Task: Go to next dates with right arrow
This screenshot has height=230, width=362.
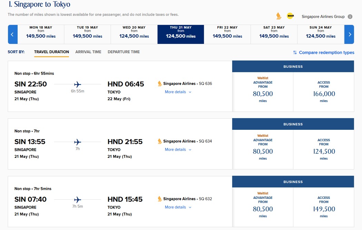Action: click(349, 35)
